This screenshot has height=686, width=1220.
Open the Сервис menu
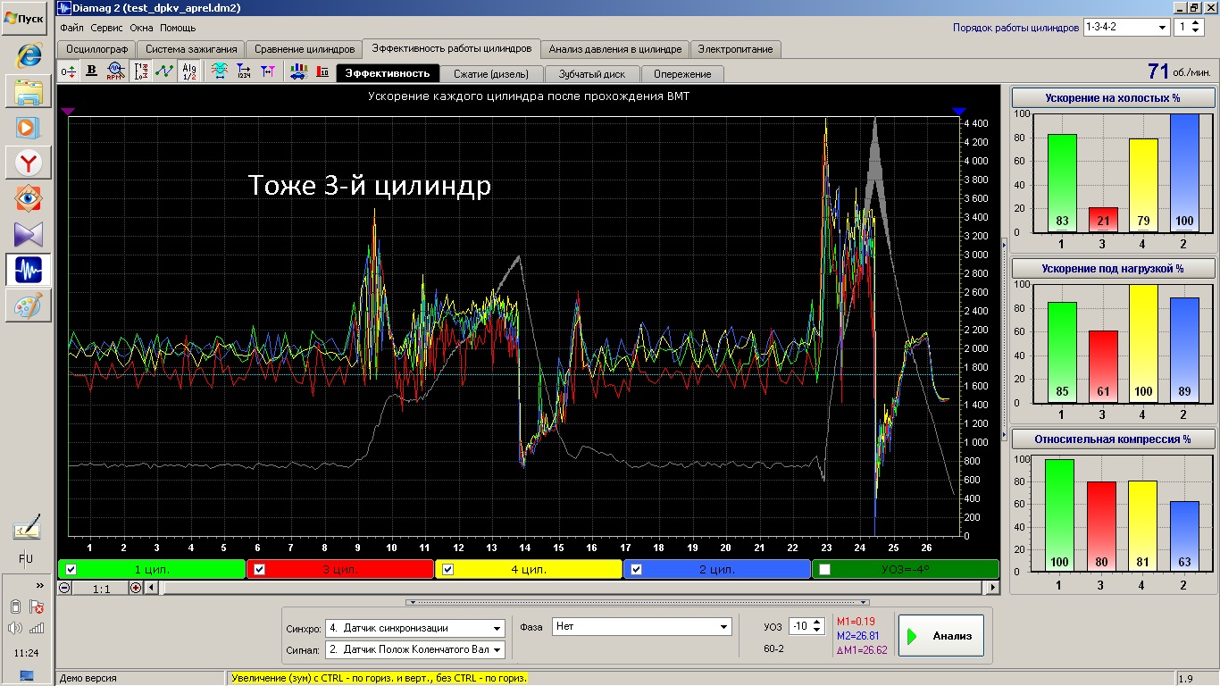click(107, 28)
